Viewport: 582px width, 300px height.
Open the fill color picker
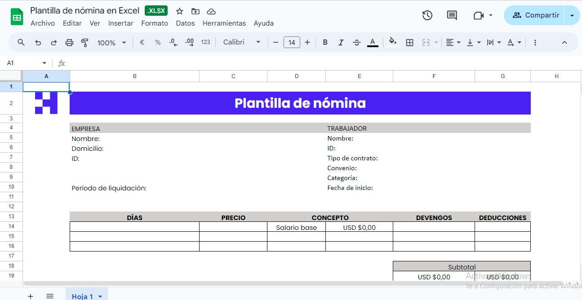click(392, 42)
